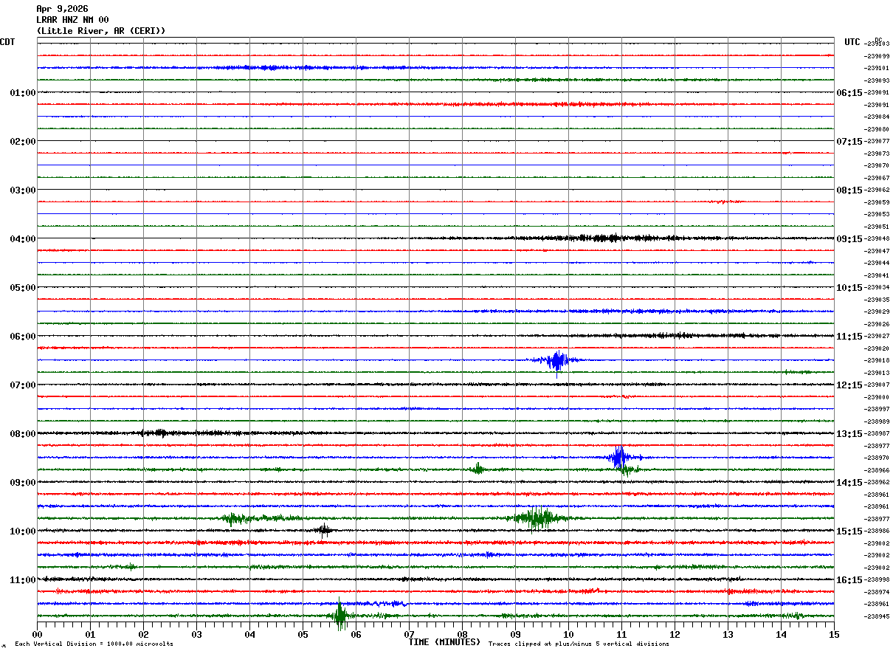
Task: Click the Each Vertical Division = 1000.00 microvolts note
Action: tap(94, 644)
